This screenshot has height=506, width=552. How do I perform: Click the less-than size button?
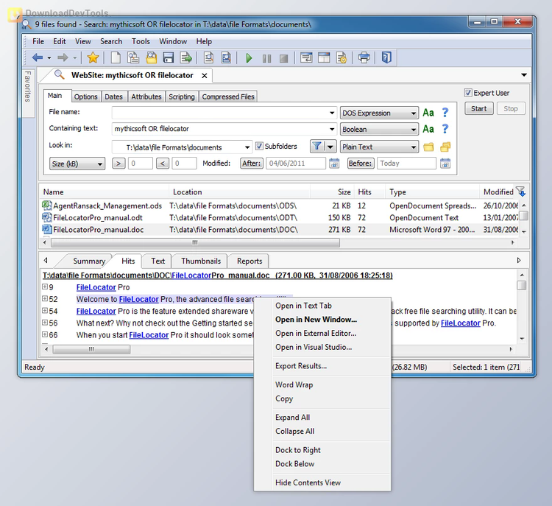[163, 164]
